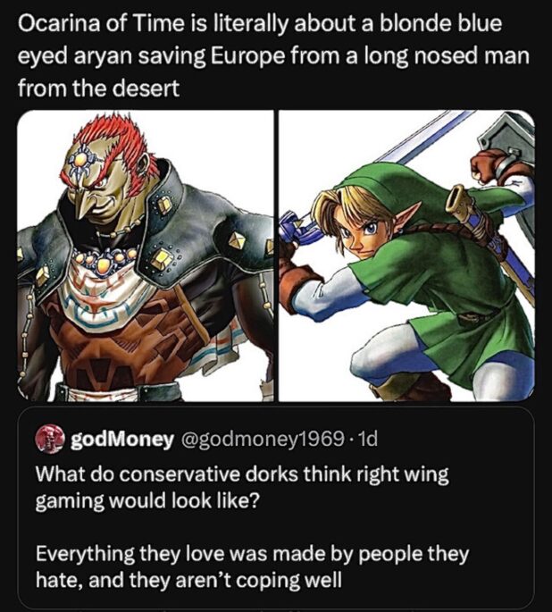Click the 'Everything they love' quoted paragraph
The image size is (552, 612).
pyautogui.click(x=250, y=566)
